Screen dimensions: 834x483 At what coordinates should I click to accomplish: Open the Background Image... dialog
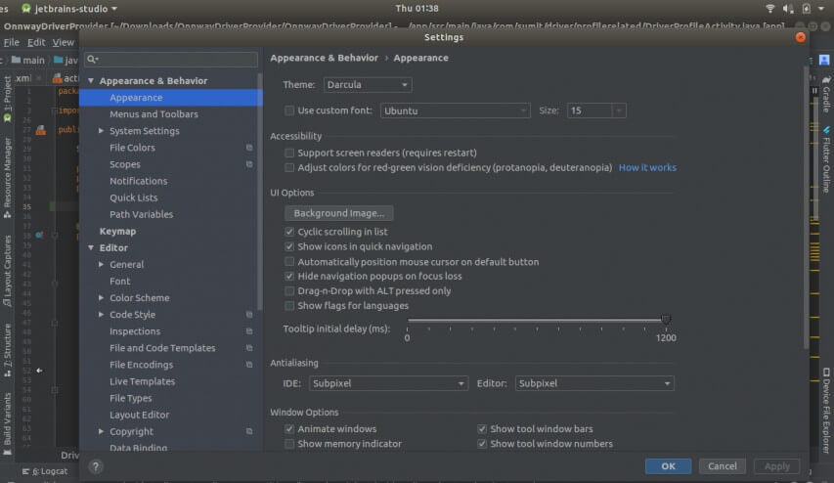point(339,213)
